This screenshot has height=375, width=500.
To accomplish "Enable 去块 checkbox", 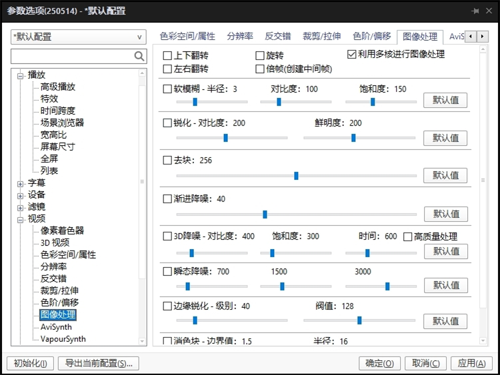I will point(167,160).
